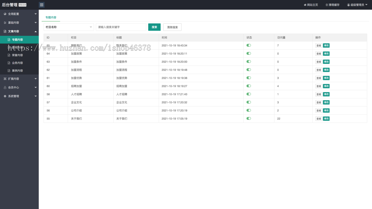Image resolution: width=372 pixels, height=209 pixels.
Task: Open the 栏目名称 search field dropdown
Action: 69,27
